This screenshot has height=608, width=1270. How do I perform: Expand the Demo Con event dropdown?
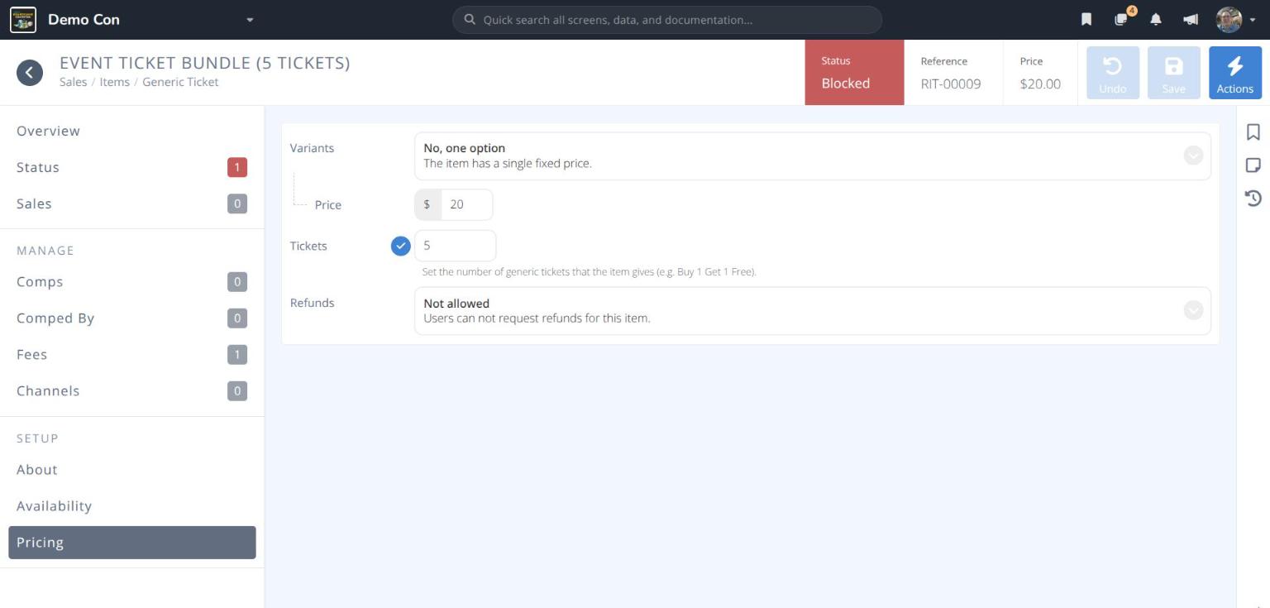click(250, 20)
